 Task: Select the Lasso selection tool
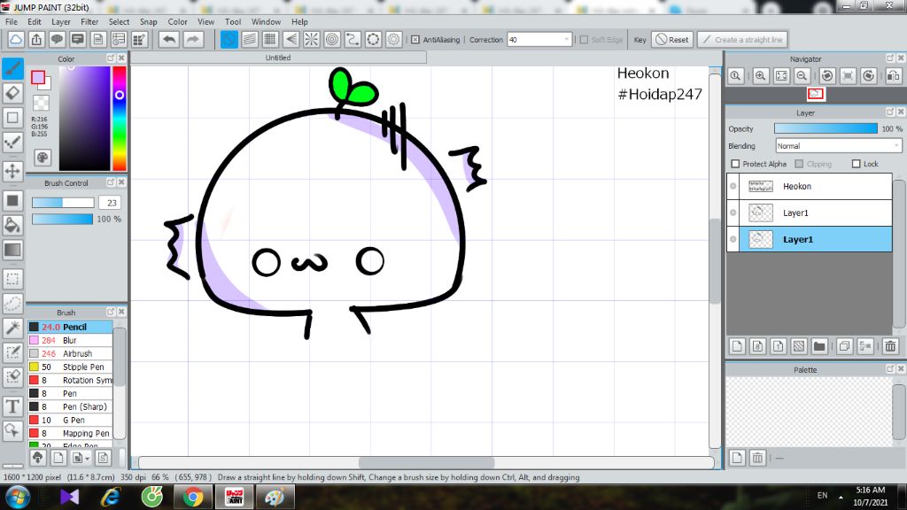tap(12, 304)
